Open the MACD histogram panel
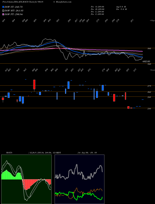This screenshot has height=204, width=155. (26, 179)
